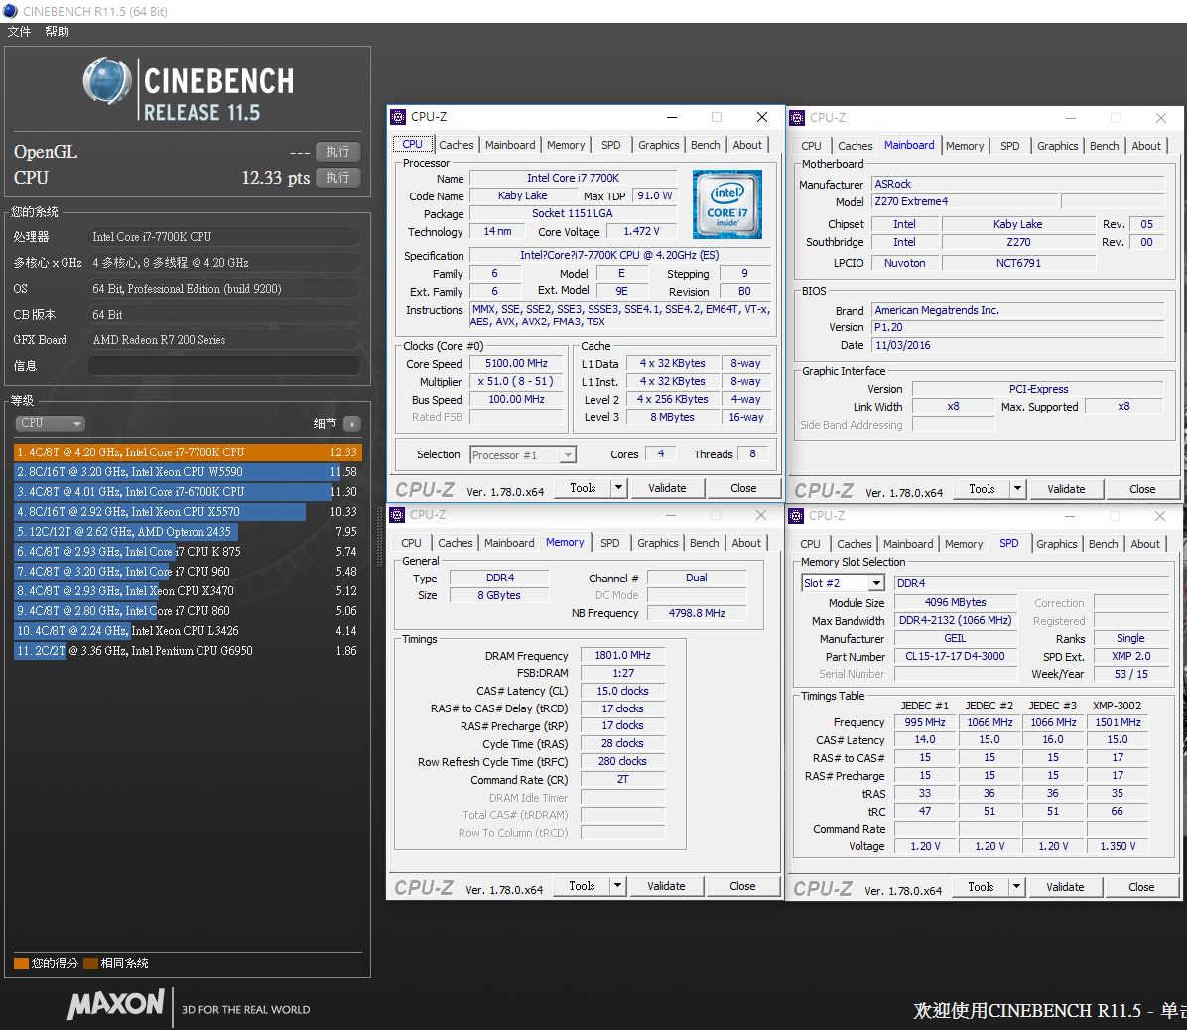The width and height of the screenshot is (1187, 1030).
Task: Click the empty 信息 info field
Action: coord(224,365)
